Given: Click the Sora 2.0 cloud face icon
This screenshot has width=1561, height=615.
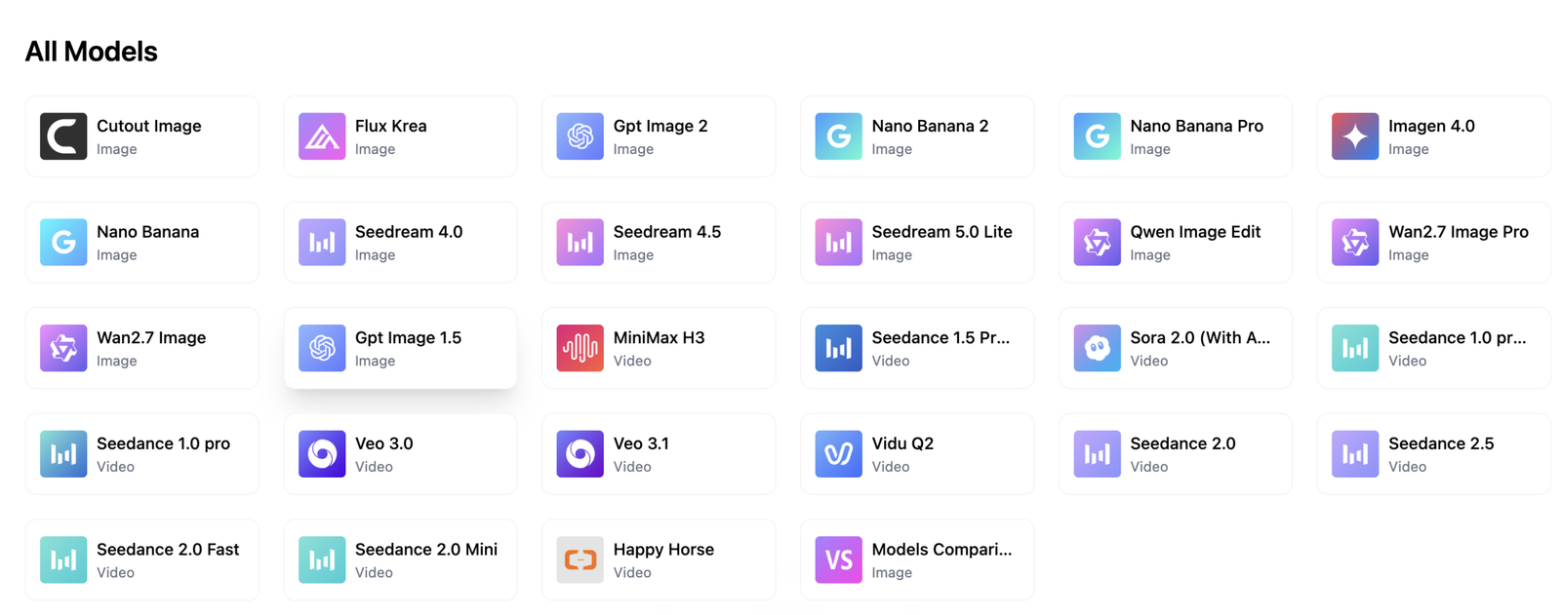Looking at the screenshot, I should [1098, 348].
